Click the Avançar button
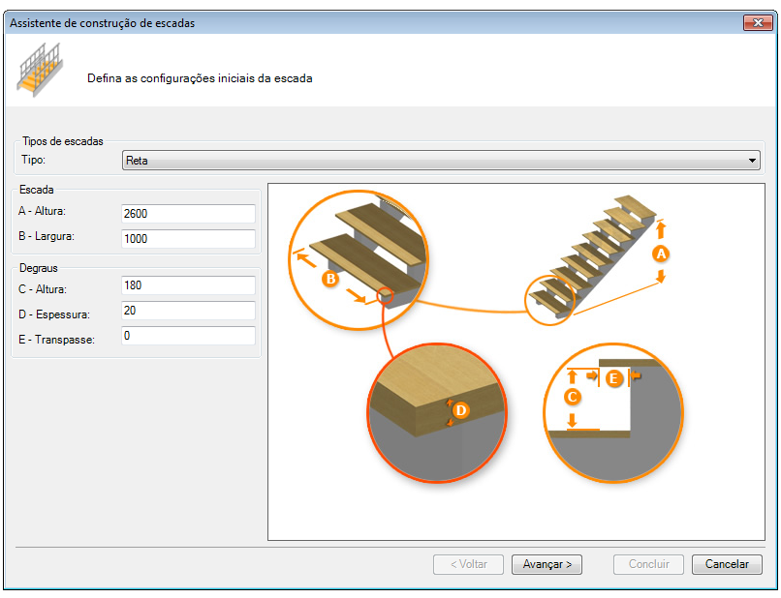The image size is (781, 598). (547, 564)
